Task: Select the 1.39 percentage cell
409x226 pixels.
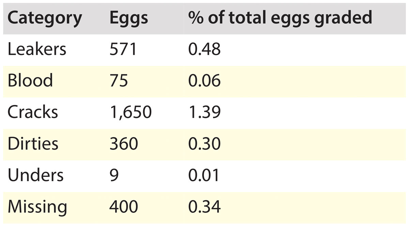Action: [x=204, y=112]
